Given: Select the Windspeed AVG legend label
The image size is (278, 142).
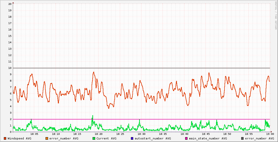Looking at the screenshot, I should 19,138.
